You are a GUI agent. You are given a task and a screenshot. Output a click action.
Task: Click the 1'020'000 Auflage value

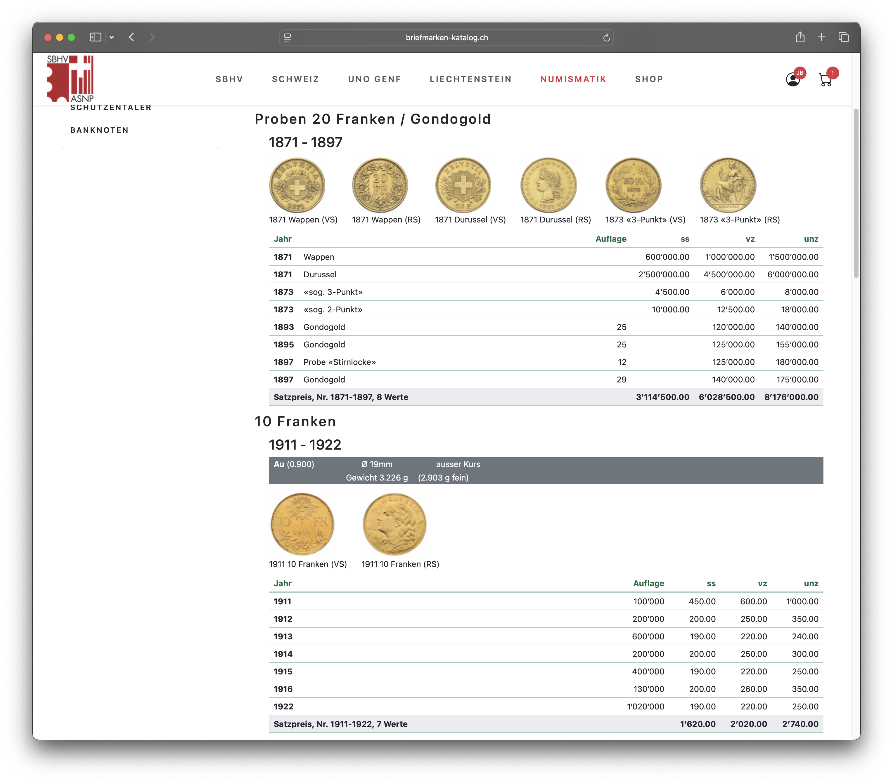click(x=645, y=706)
